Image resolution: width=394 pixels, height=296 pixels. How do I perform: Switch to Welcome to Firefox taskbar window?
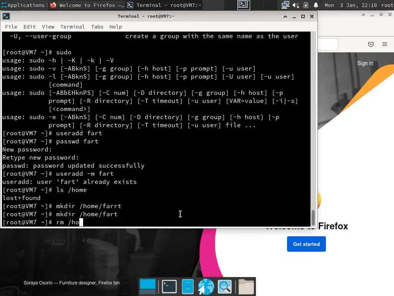click(87, 5)
